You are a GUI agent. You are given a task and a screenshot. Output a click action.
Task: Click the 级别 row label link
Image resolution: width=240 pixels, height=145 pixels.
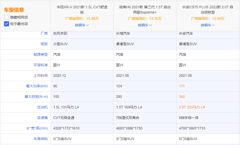[44, 44]
